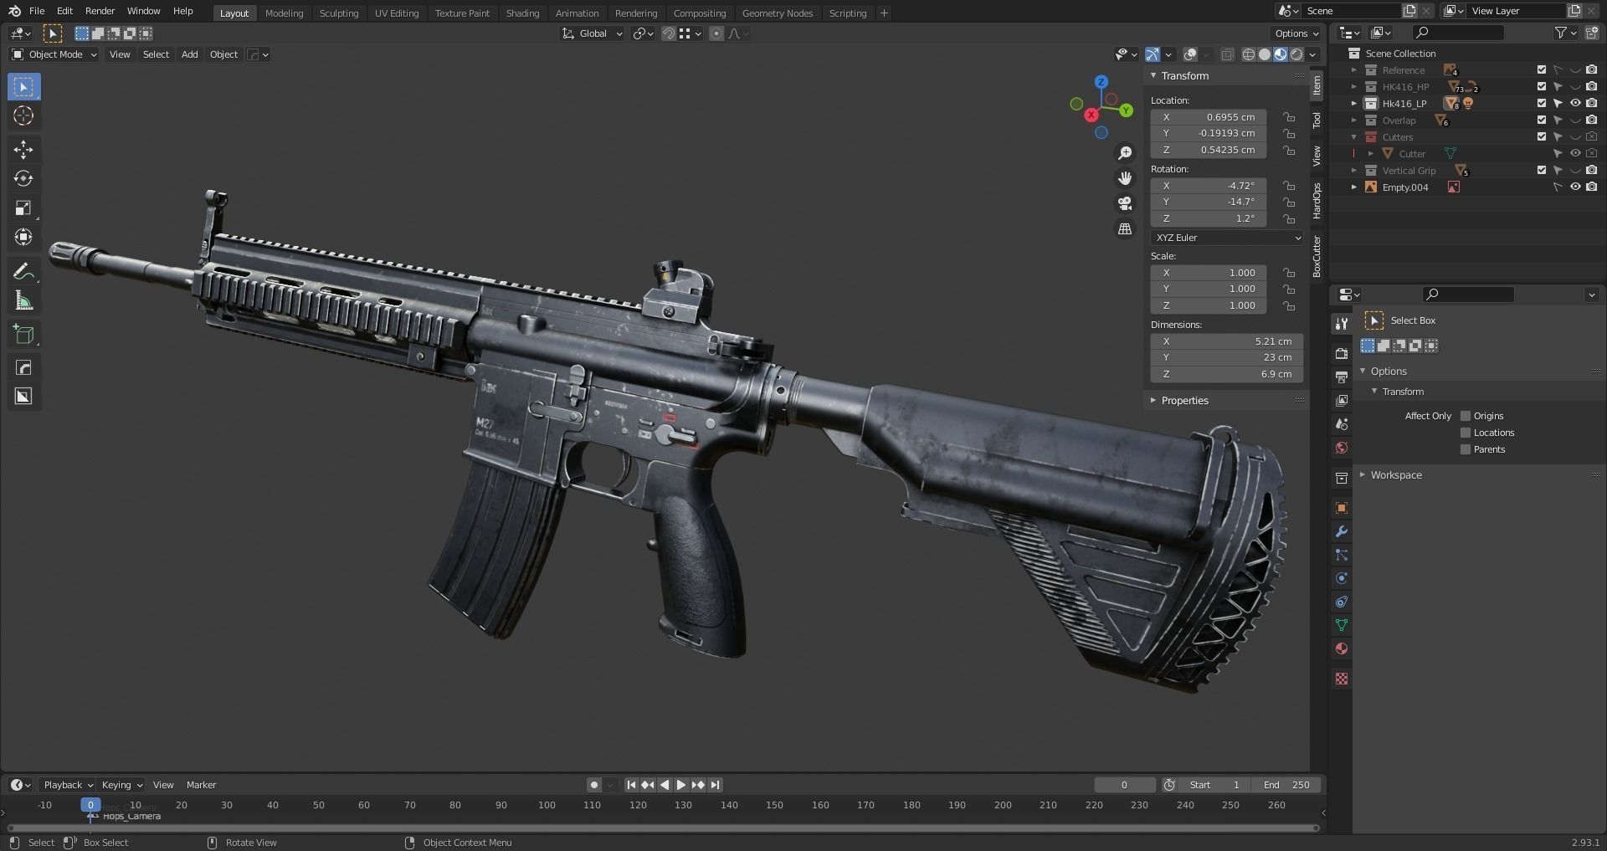Open the HardOps sidebar tab
Viewport: 1607px width, 851px height.
coord(1317,201)
